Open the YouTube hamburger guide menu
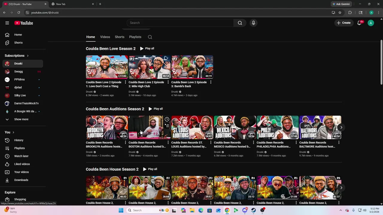 pos(7,23)
